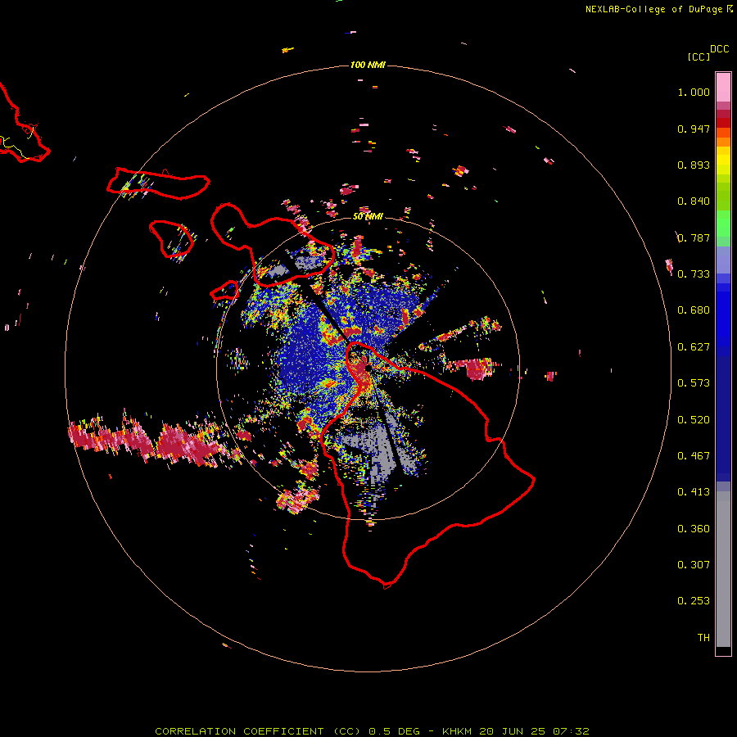Click the NEXLAB-College of DuPage credit text
This screenshot has width=737, height=737.
[653, 9]
